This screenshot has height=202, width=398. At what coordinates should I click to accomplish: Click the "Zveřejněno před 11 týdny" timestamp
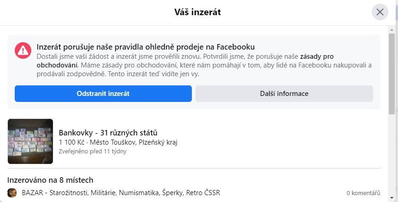[x=92, y=151]
